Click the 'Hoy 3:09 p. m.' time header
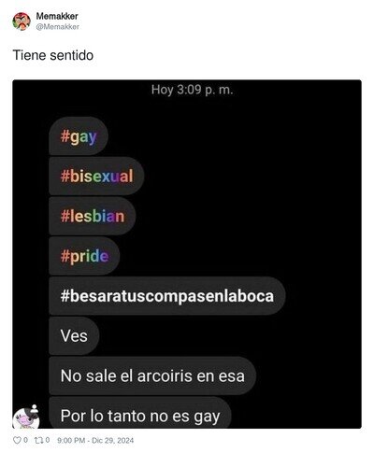Screen dimensions: 374x453 point(193,90)
